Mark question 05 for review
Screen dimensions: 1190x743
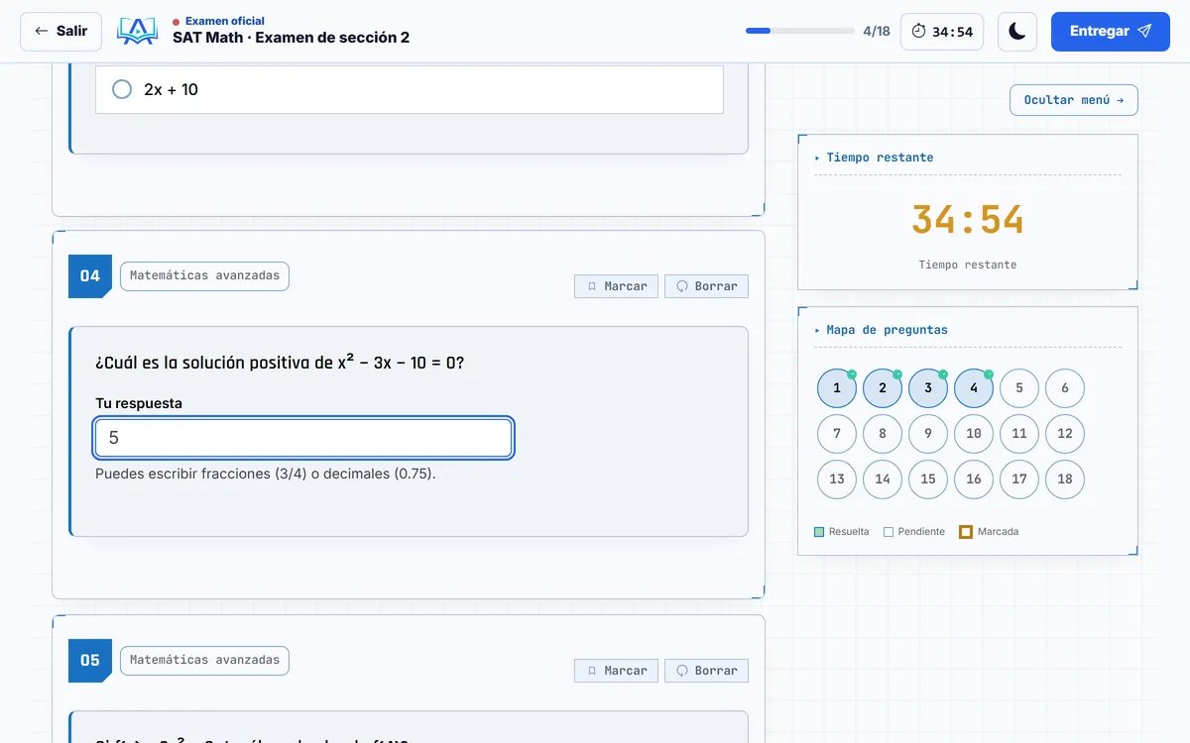616,671
